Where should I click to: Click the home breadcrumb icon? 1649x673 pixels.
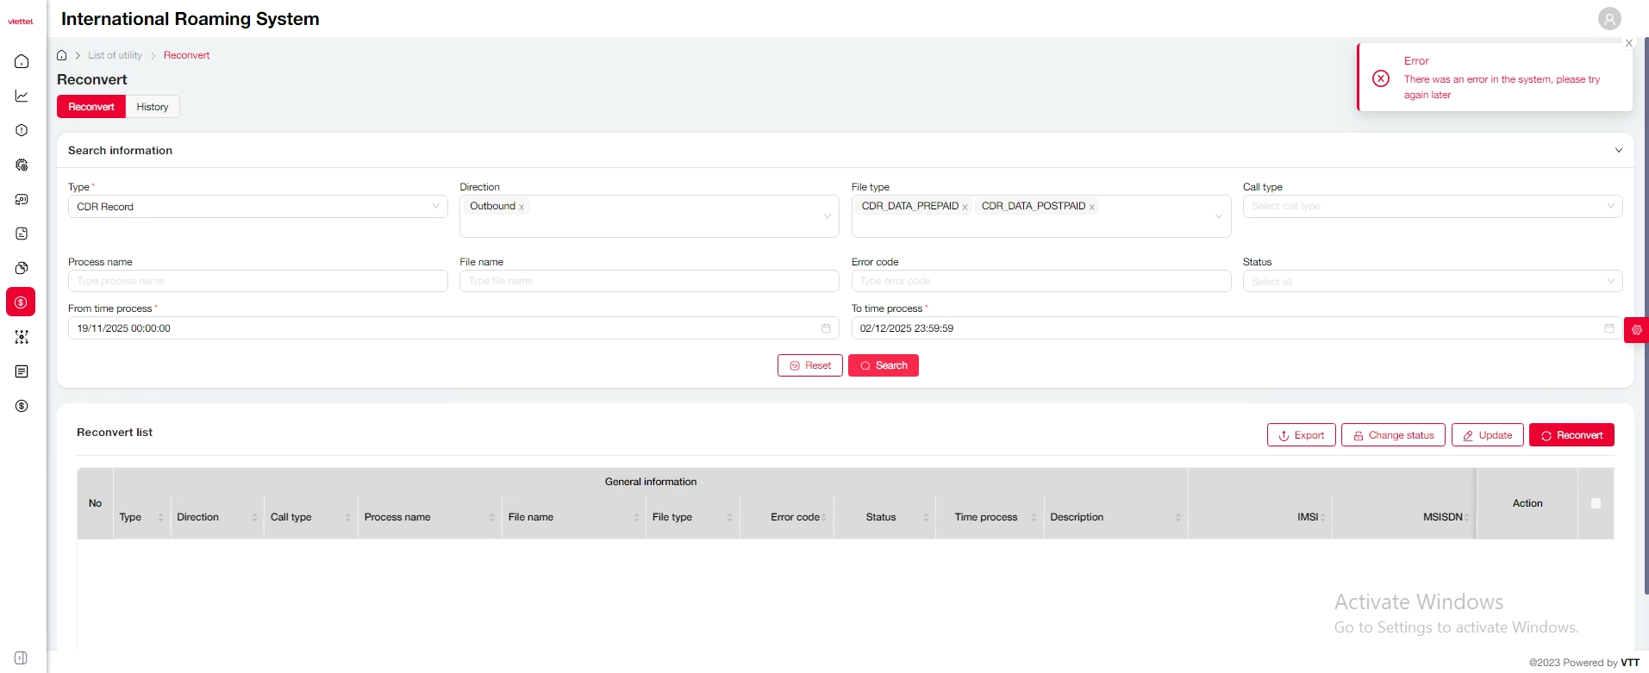[62, 55]
